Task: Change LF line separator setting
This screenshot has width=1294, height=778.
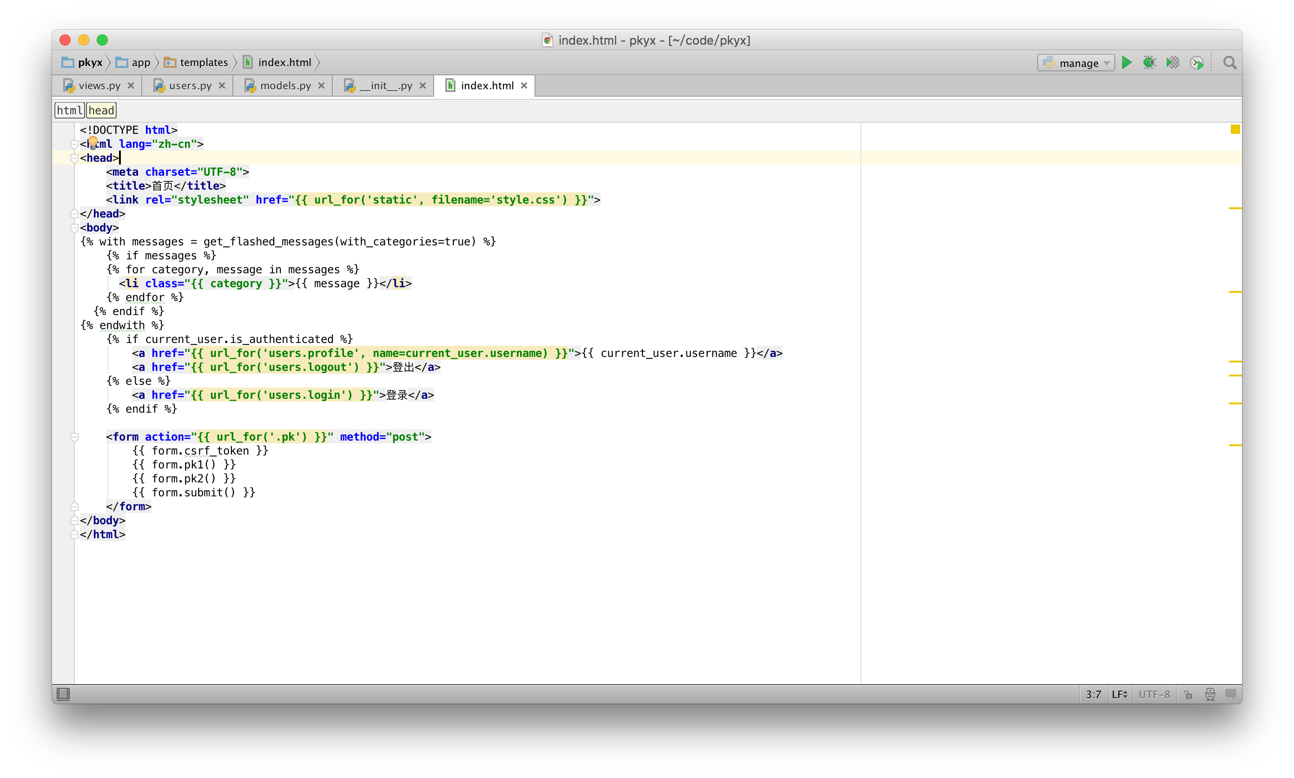Action: [x=1119, y=694]
